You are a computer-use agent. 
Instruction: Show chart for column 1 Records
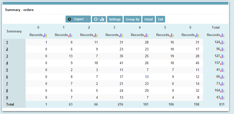tap(70, 35)
